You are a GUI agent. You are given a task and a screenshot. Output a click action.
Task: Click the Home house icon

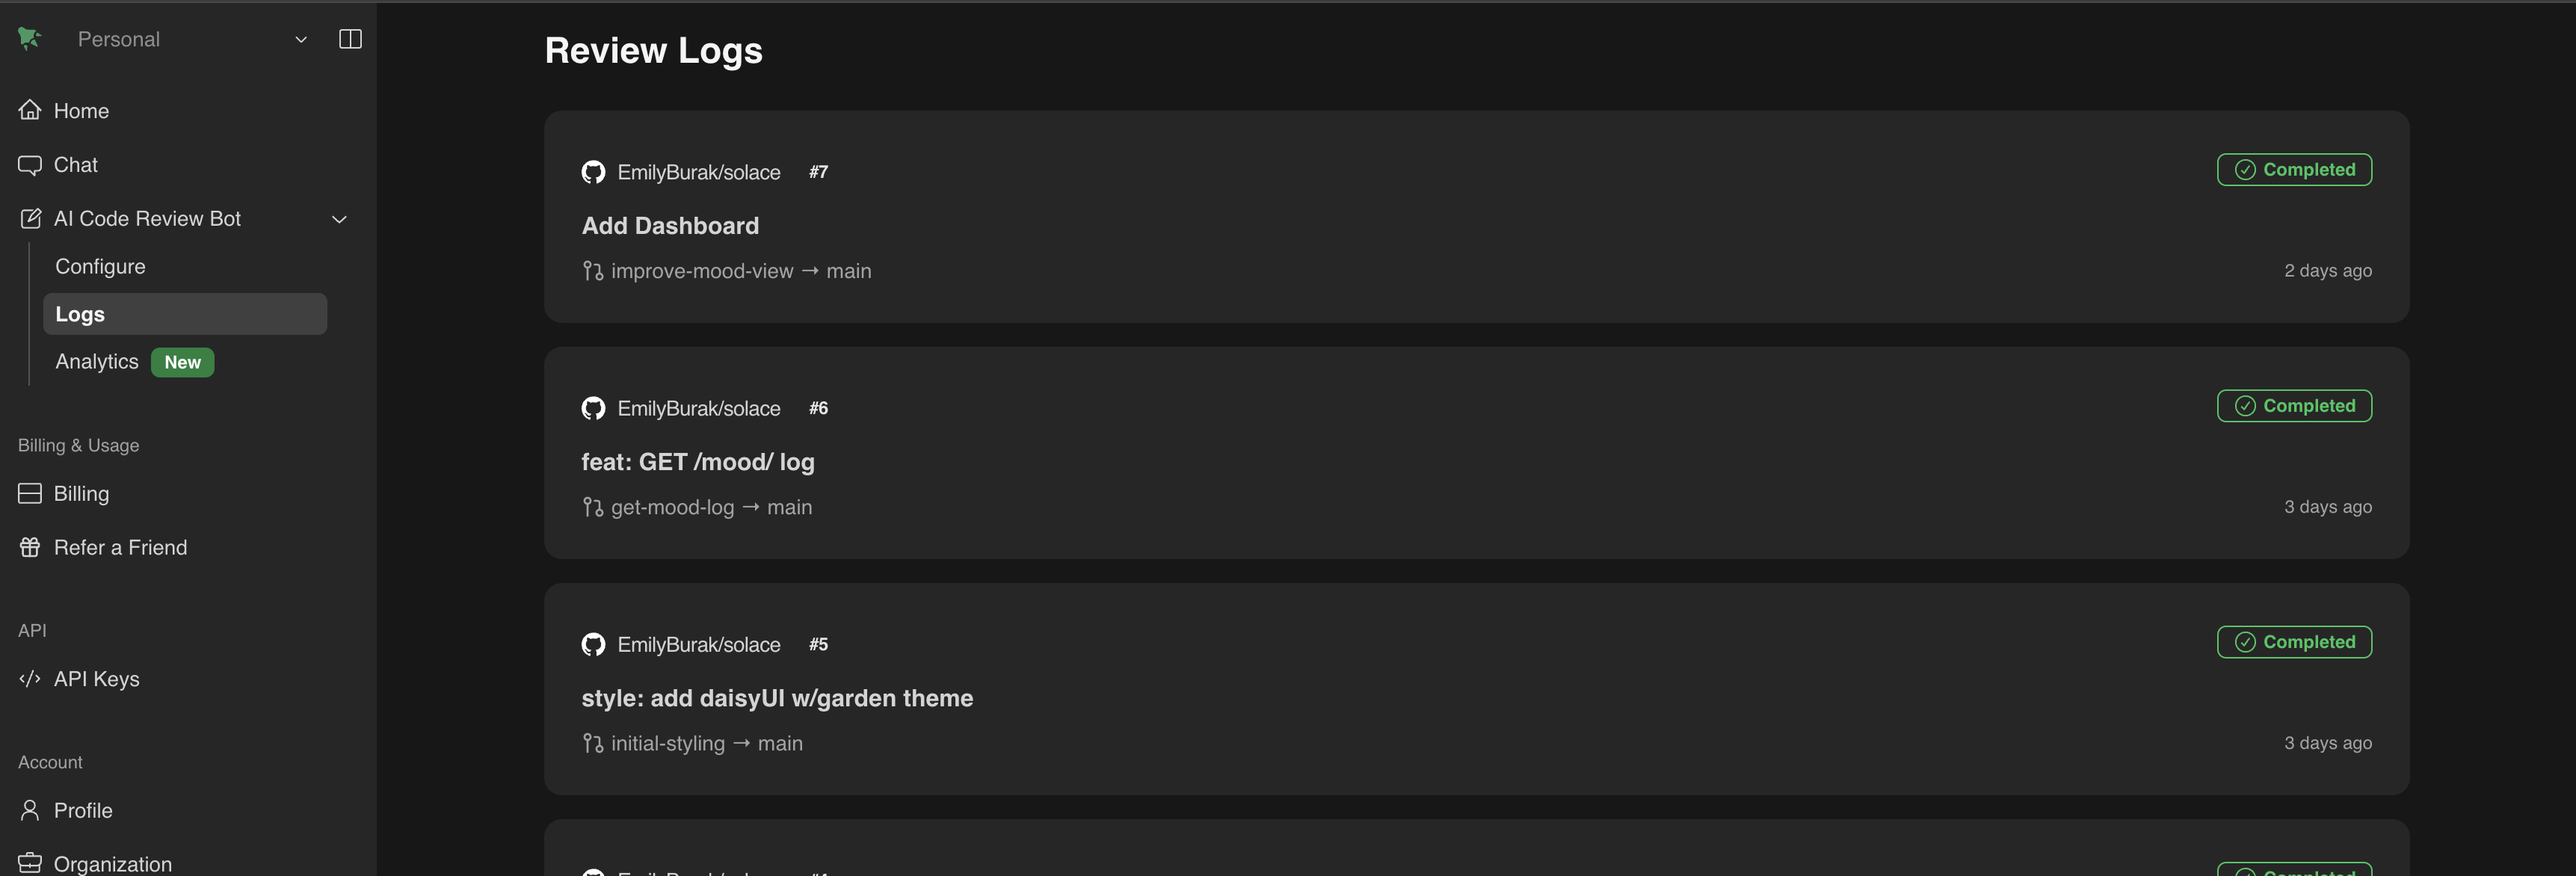pos(30,110)
